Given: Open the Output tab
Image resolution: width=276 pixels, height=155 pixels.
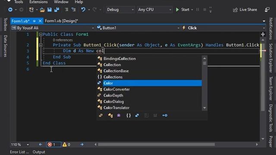Looking at the screenshot, I should (x=39, y=152).
